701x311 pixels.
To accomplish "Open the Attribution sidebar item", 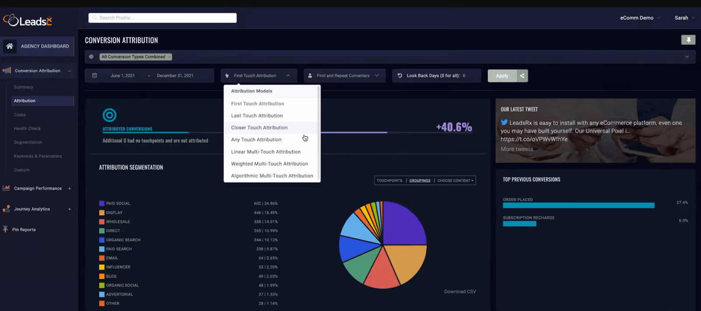I will (x=42, y=101).
